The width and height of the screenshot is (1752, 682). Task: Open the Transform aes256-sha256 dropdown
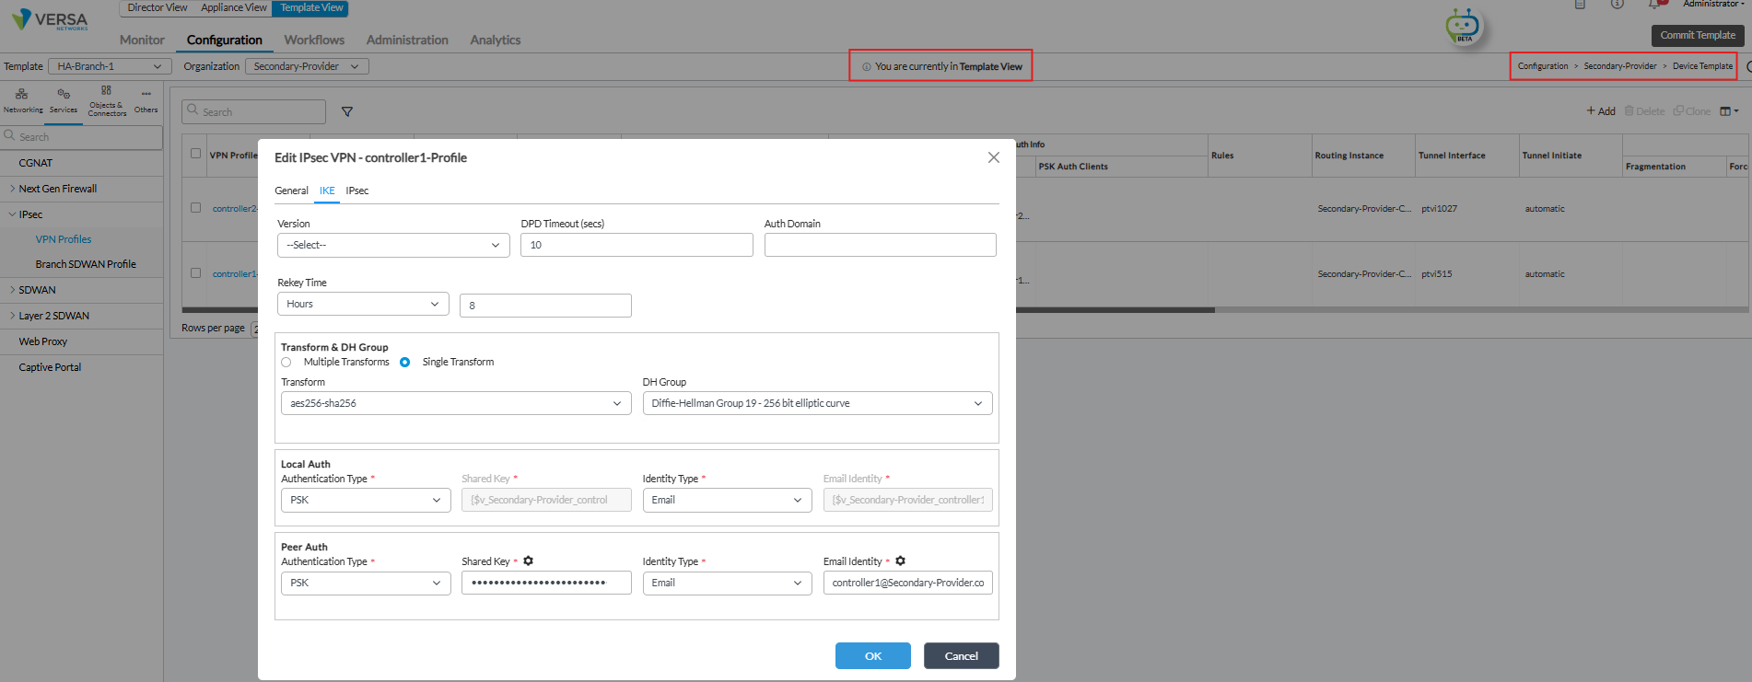point(456,403)
